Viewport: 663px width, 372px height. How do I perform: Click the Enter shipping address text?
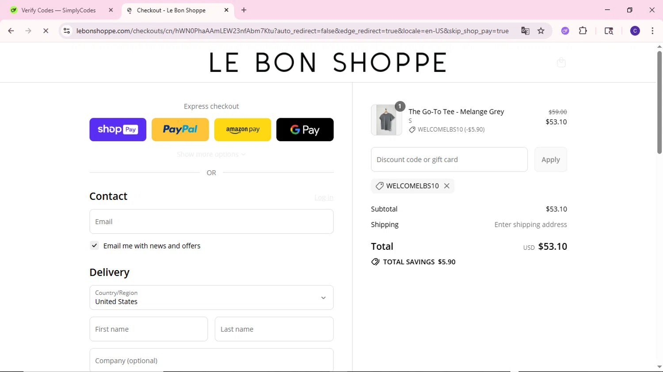(x=530, y=225)
